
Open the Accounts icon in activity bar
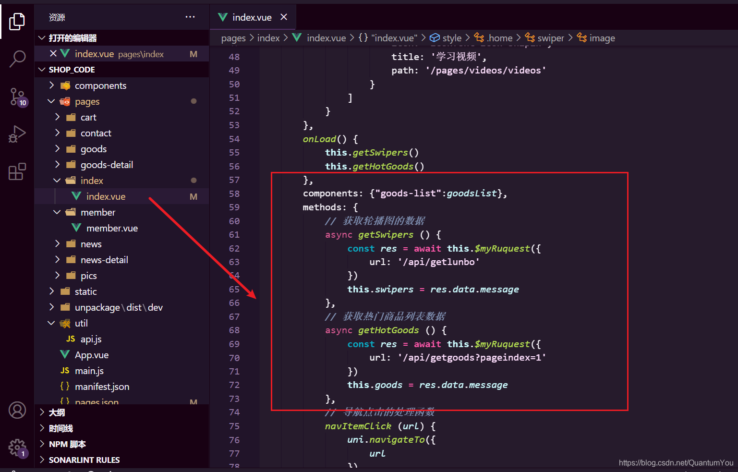click(x=17, y=410)
